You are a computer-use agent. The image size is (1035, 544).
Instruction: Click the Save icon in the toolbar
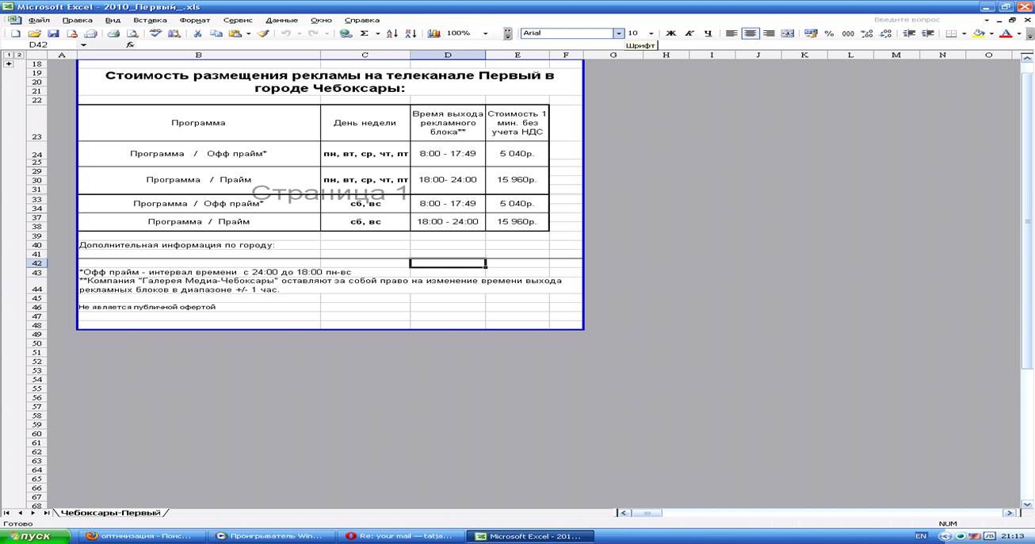53,34
